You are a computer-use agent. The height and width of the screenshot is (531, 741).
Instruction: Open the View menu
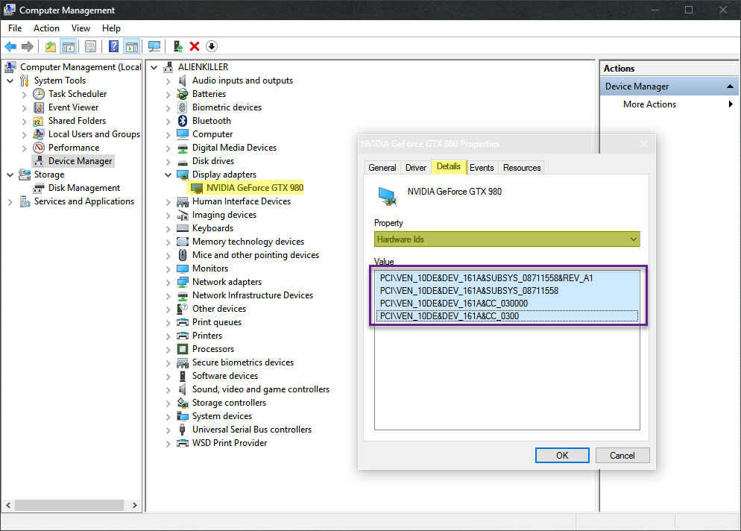81,28
